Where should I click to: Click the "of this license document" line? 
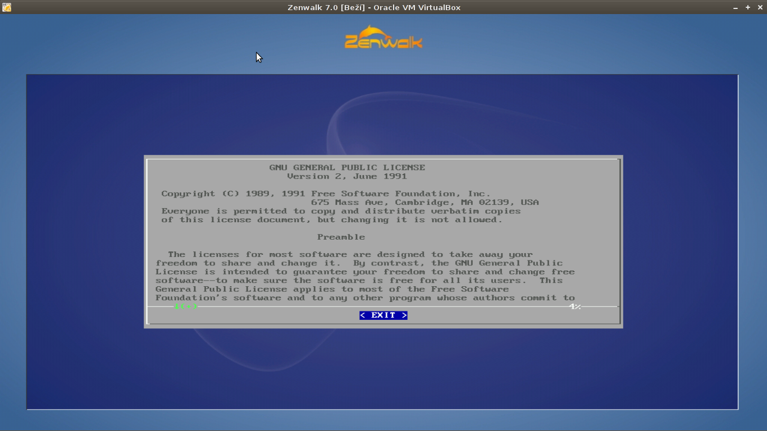[x=332, y=219]
